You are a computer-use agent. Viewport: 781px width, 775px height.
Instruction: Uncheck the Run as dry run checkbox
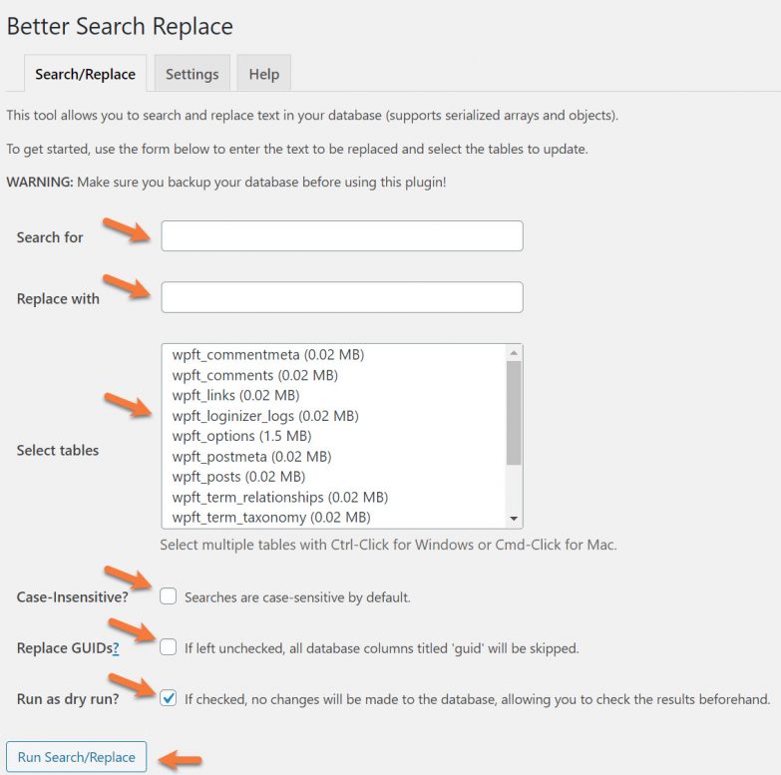169,698
